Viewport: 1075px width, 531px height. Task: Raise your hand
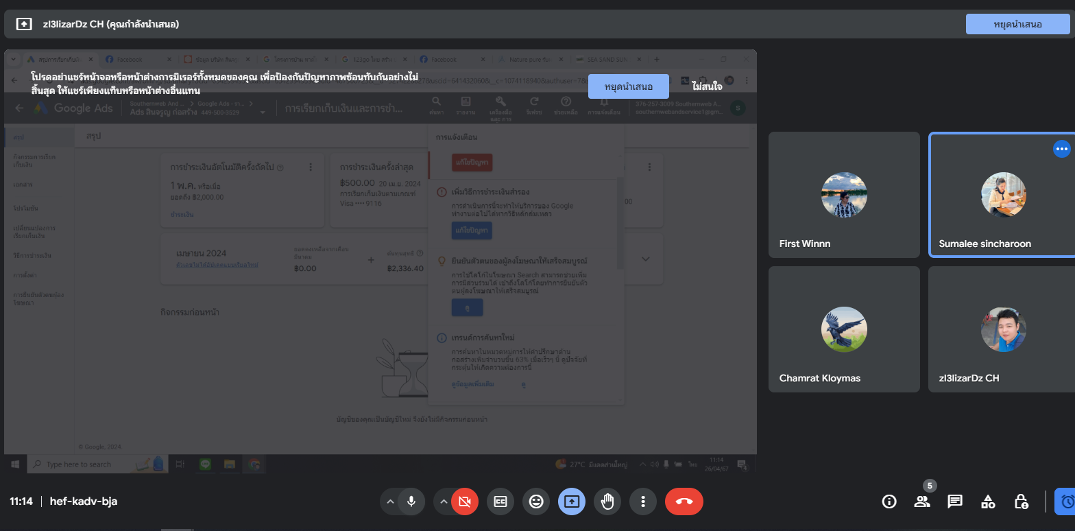(x=607, y=501)
